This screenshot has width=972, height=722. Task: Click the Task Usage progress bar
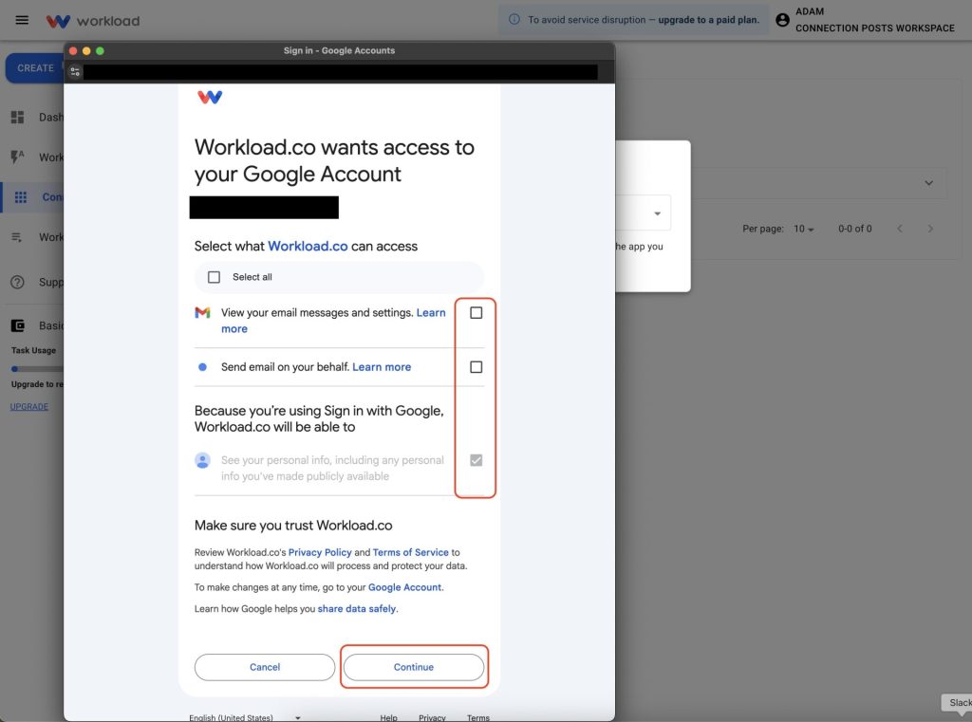click(37, 369)
